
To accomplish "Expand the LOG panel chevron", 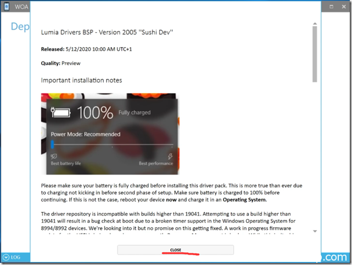I will 5,257.
